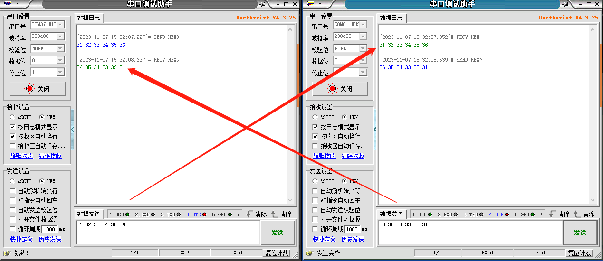This screenshot has height=261, width=603.
Task: Click the green DCD indicator in right window
Action: point(430,214)
